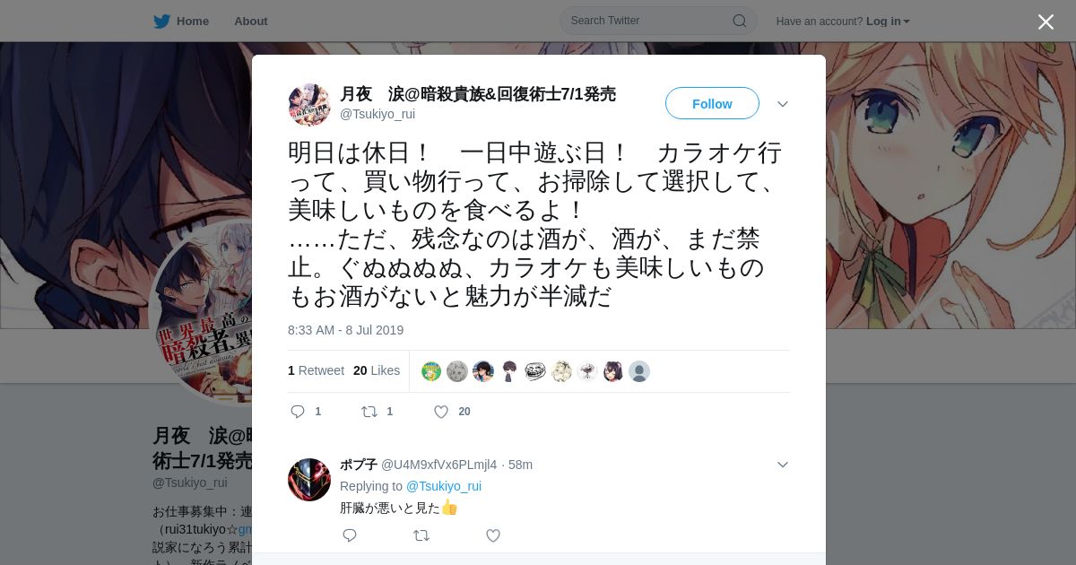Screen dimensions: 1076x565
Task: Click the Twitter bird Home icon
Action: pyautogui.click(x=161, y=21)
